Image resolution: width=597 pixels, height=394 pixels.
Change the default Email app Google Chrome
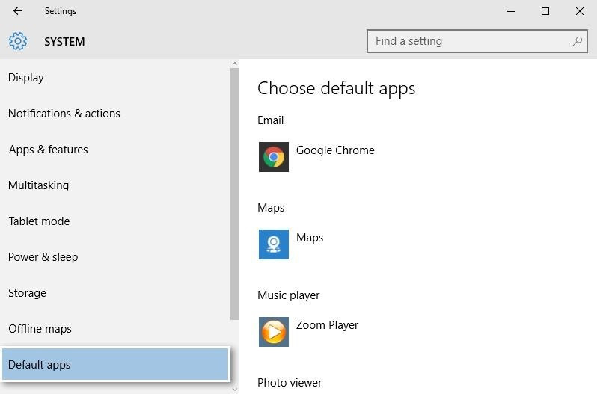[x=335, y=150]
